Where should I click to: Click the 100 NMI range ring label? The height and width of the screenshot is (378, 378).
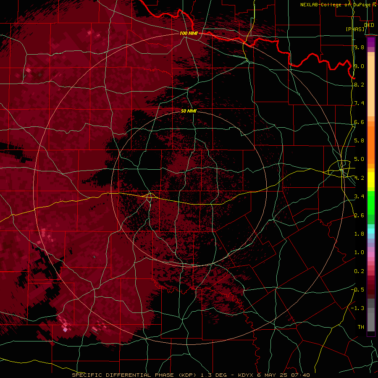(189, 33)
